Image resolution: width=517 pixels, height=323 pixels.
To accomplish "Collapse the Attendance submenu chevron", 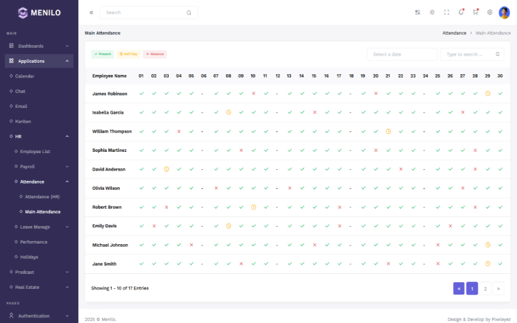I will 67,182.
